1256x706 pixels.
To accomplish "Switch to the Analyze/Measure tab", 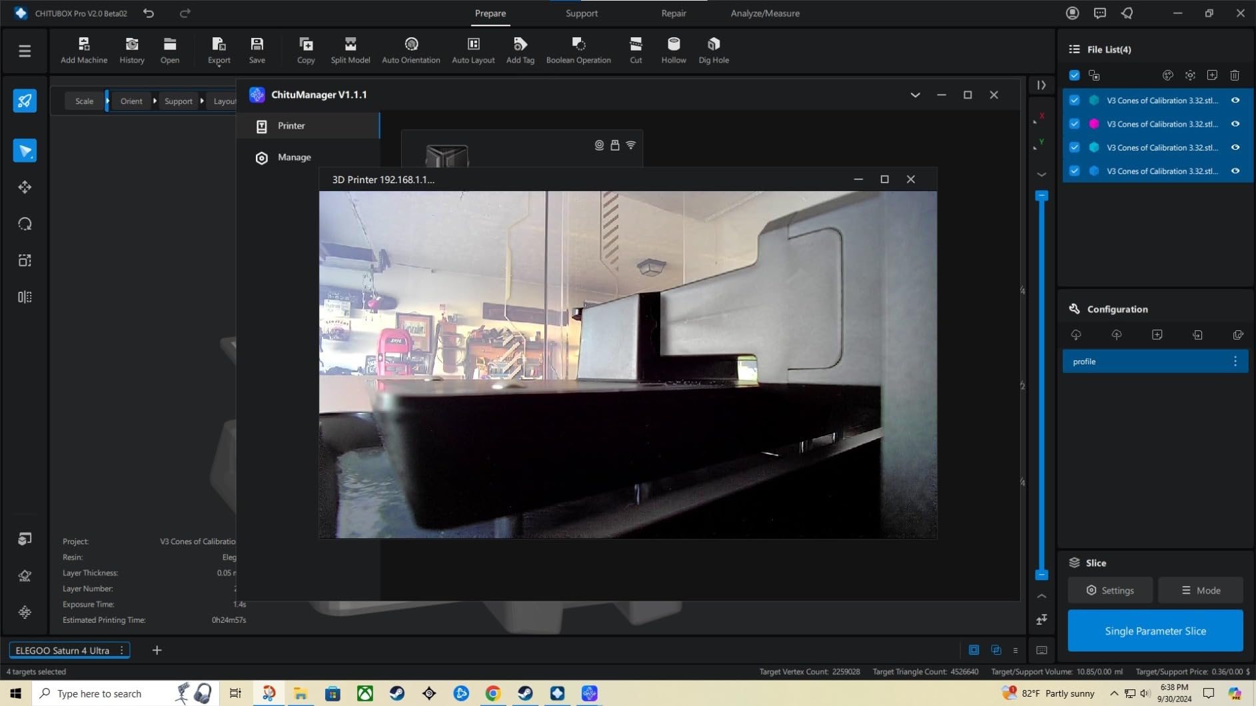I will [x=765, y=13].
